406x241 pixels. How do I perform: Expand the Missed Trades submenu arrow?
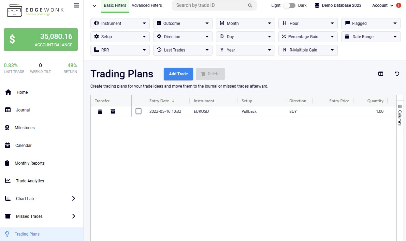74,216
